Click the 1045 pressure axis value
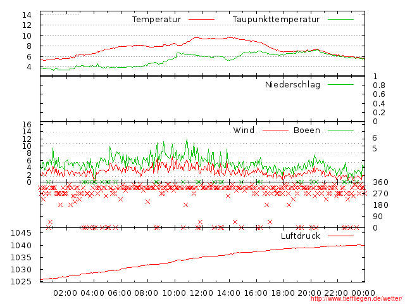The height and width of the screenshot is (304, 405). 21,233
